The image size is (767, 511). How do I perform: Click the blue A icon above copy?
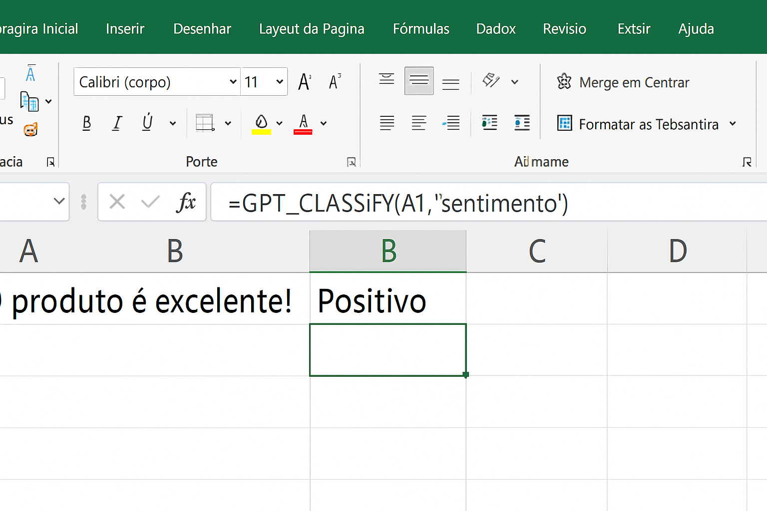[30, 73]
